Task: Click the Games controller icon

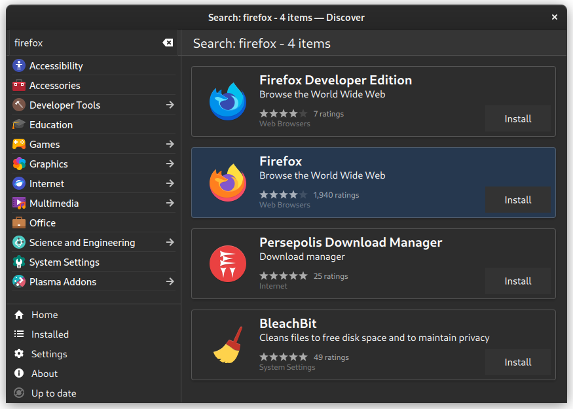Action: click(x=19, y=144)
